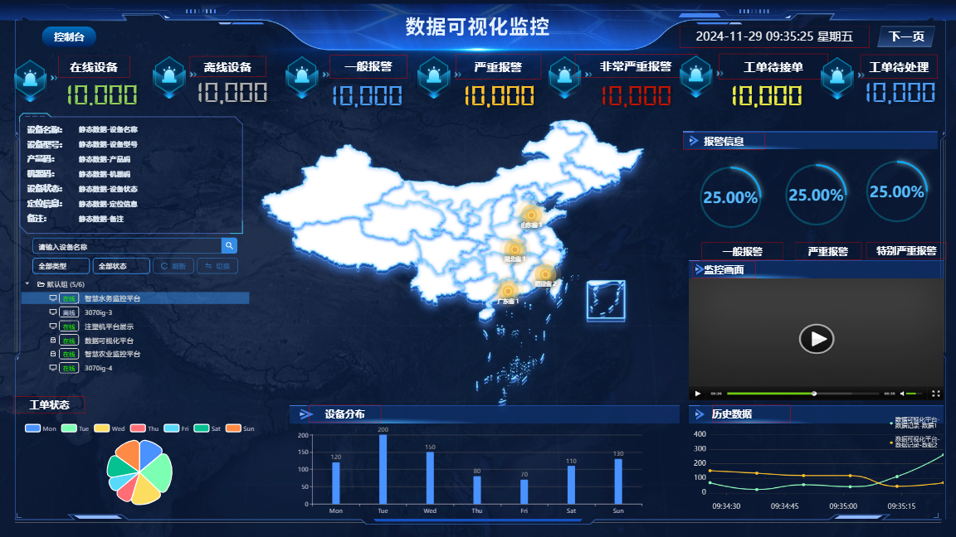
Task: Click the video progress bar slider
Action: 814,394
